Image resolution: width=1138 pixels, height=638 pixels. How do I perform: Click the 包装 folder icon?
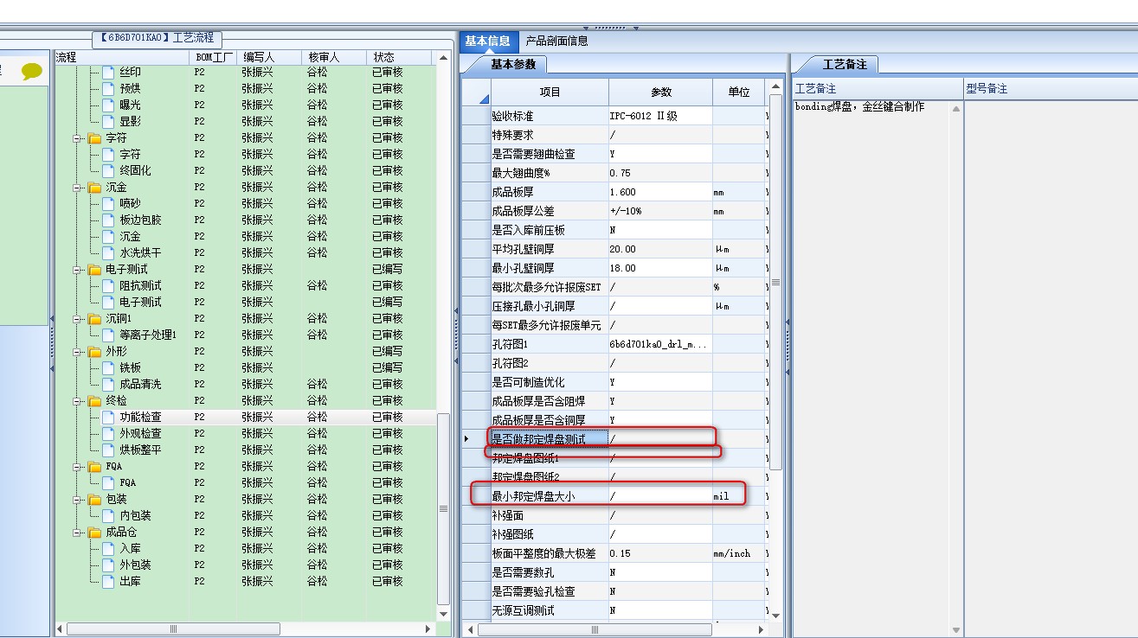point(94,499)
